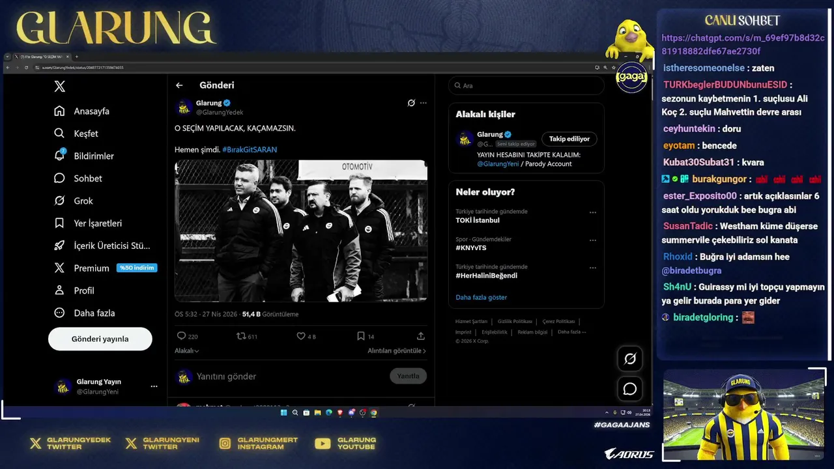
Task: Open İçerik Üreticisi Stüdyosu
Action: pyautogui.click(x=102, y=246)
